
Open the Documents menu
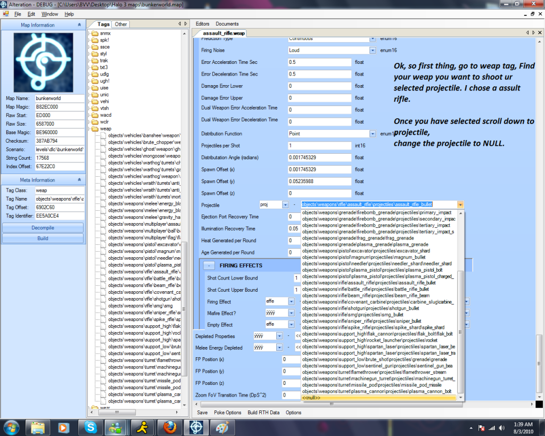[227, 24]
